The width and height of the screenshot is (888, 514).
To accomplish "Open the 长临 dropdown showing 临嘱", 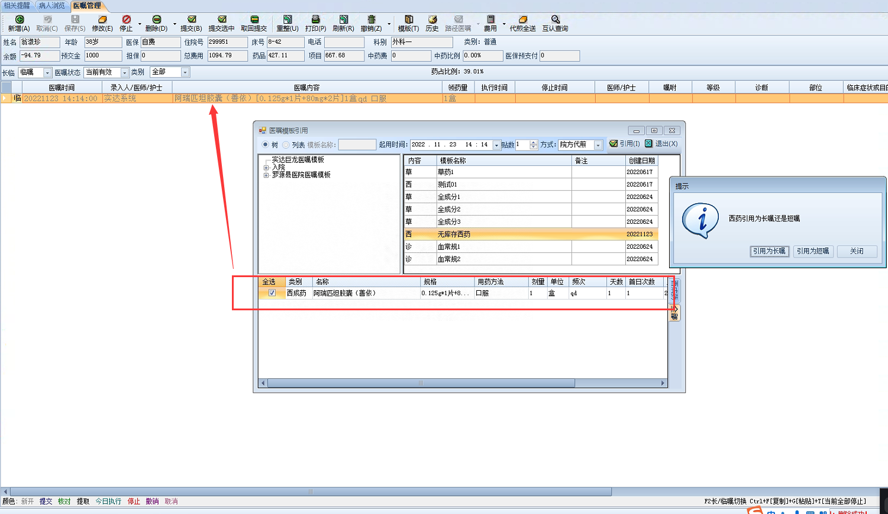I will coord(47,72).
